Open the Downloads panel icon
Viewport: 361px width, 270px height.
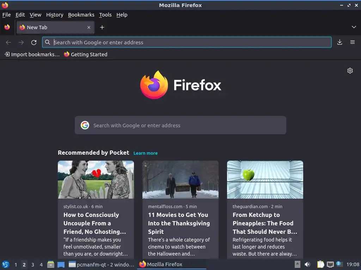(339, 42)
